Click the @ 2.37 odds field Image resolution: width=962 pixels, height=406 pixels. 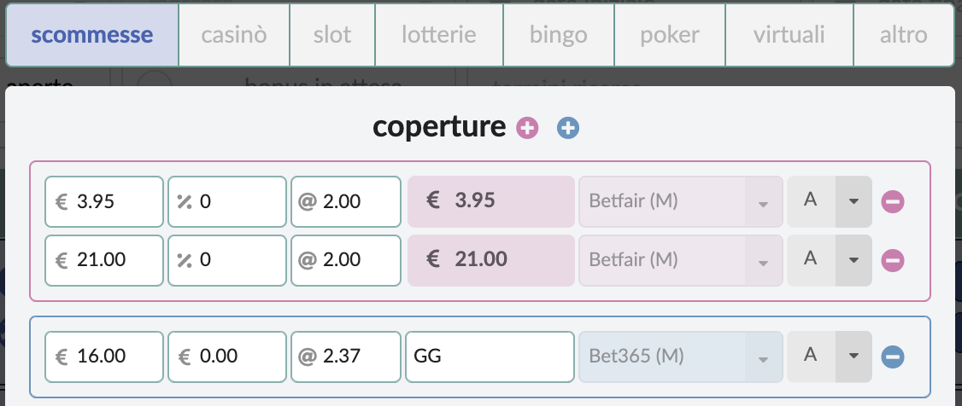coord(346,357)
